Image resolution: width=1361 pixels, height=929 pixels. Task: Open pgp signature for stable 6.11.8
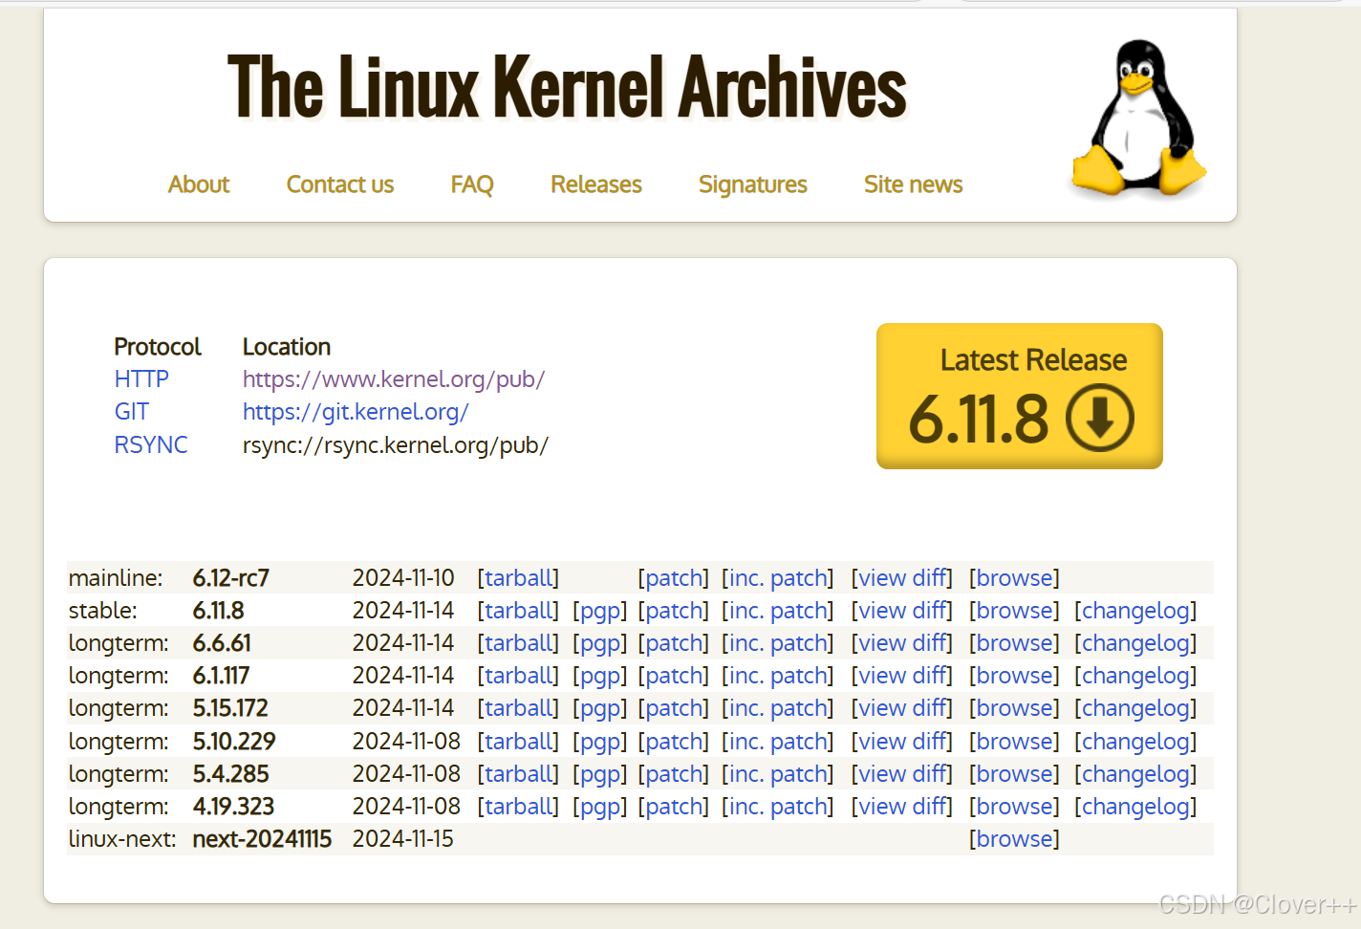(600, 611)
